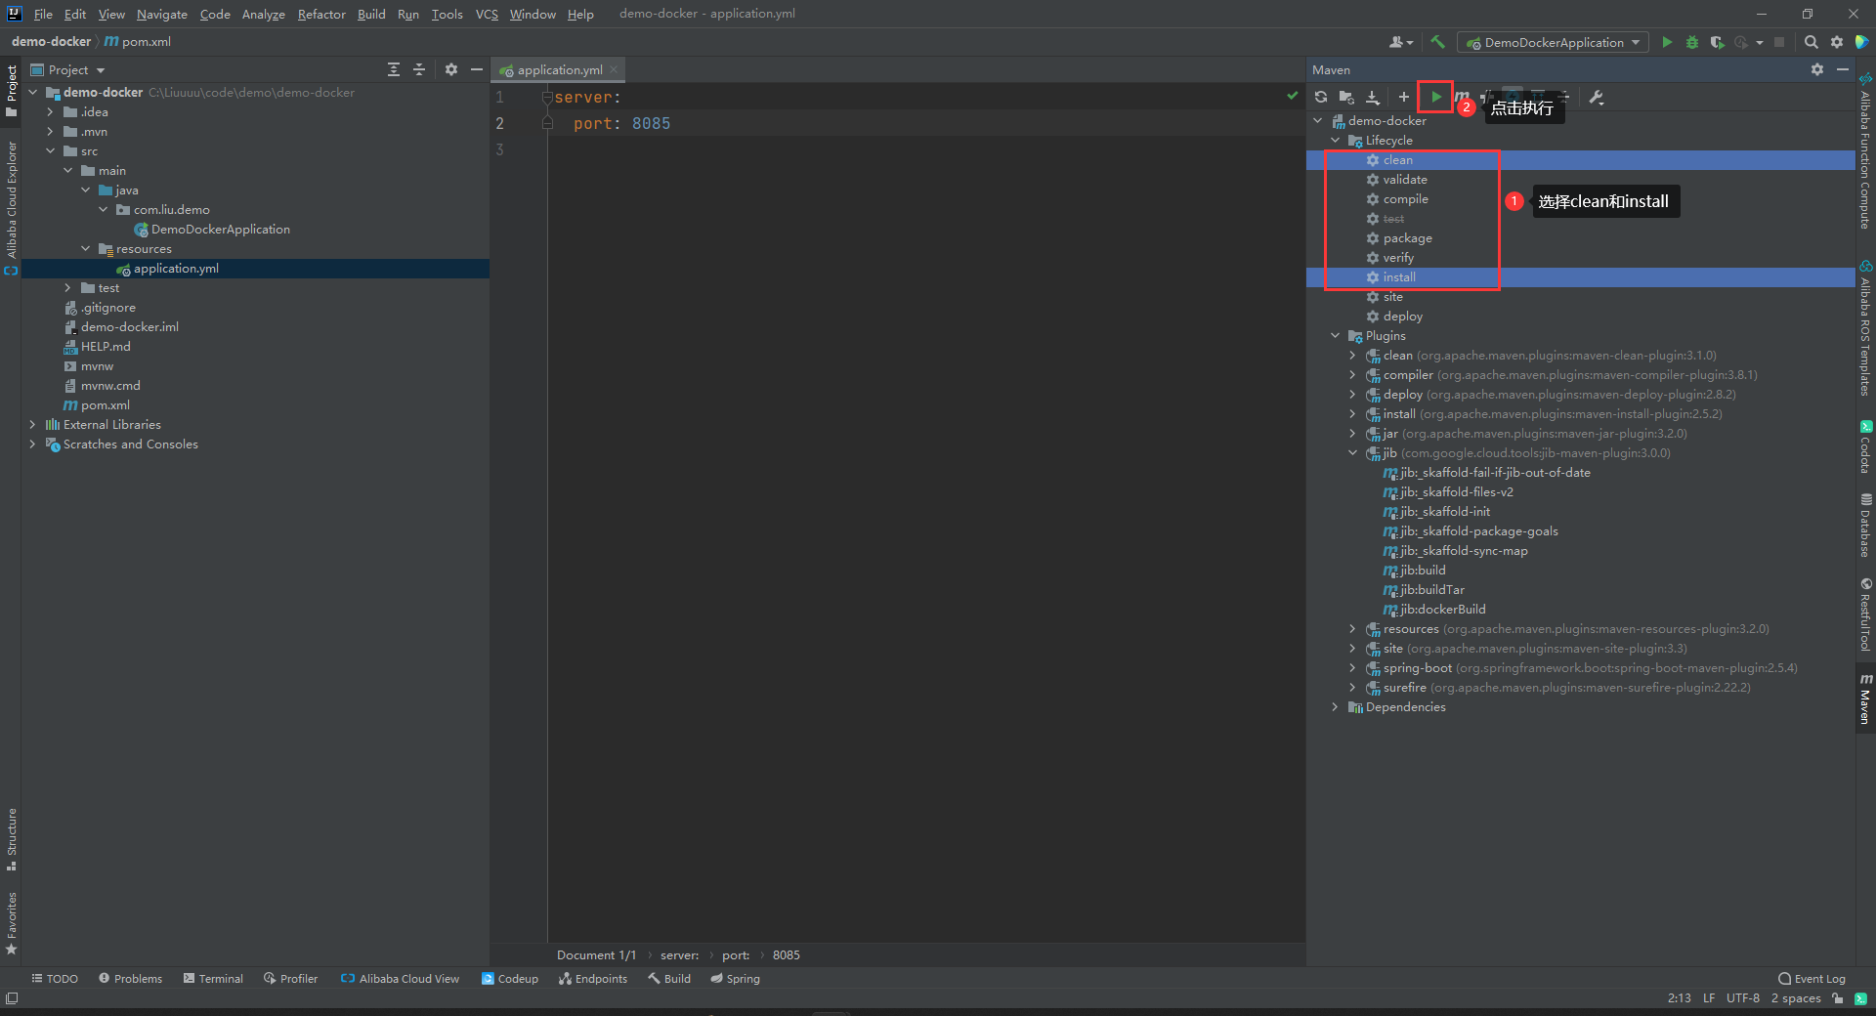Toggle read-only lock in status bar
The width and height of the screenshot is (1876, 1016).
(x=1838, y=998)
